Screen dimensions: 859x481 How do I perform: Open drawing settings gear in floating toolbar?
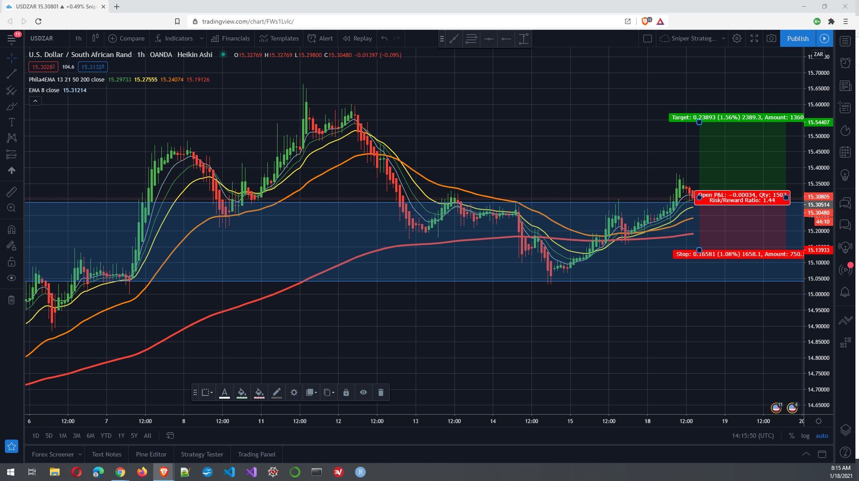coord(294,393)
